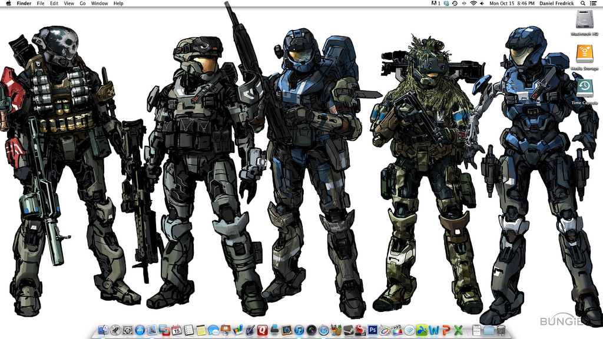
Task: Open Mail eagle stamp icon in Dock
Action: (x=153, y=330)
